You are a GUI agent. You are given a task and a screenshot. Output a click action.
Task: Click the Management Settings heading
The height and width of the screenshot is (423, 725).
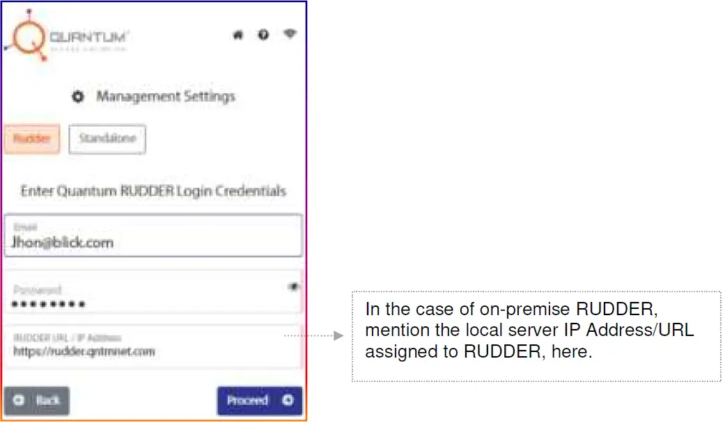click(x=166, y=97)
